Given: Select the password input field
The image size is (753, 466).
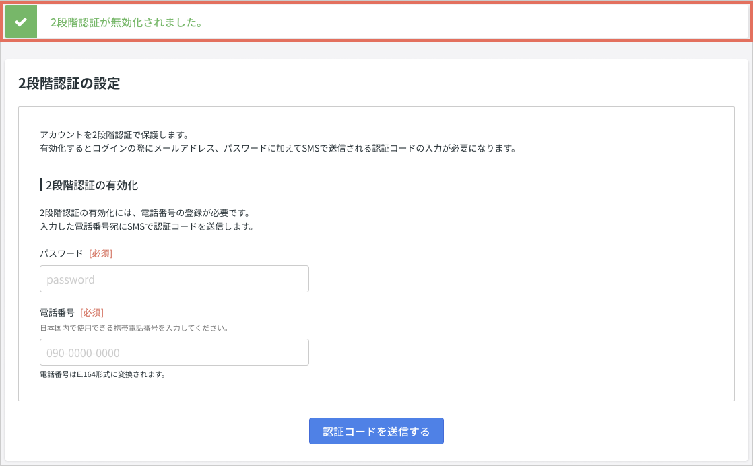Looking at the screenshot, I should pyautogui.click(x=174, y=279).
